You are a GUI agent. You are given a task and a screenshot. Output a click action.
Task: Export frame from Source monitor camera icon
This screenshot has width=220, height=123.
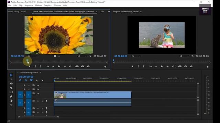coord(88,66)
